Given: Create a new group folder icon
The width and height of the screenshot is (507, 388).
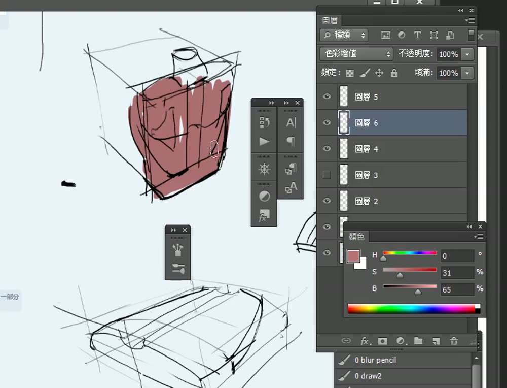Looking at the screenshot, I should point(418,340).
